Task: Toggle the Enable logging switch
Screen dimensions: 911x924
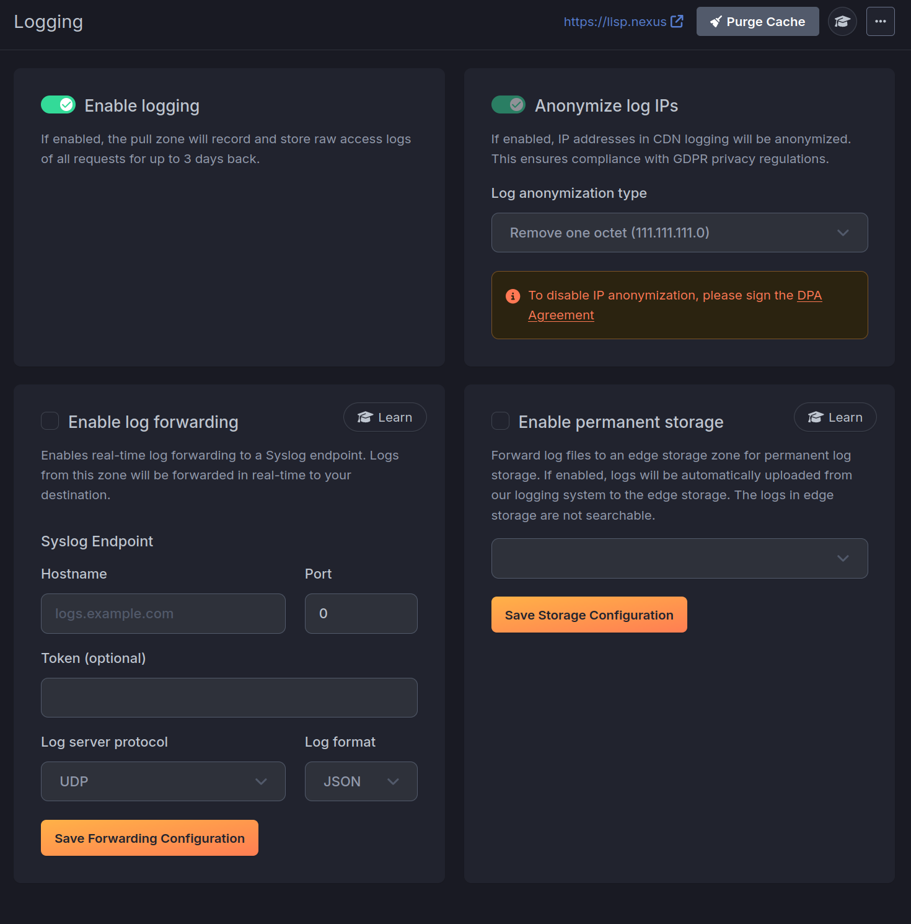Action: pos(58,105)
